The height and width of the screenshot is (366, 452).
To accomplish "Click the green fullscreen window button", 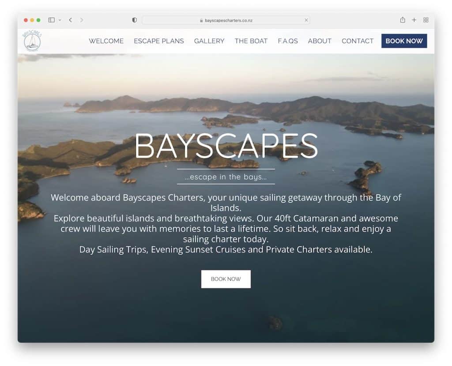I will [x=38, y=20].
